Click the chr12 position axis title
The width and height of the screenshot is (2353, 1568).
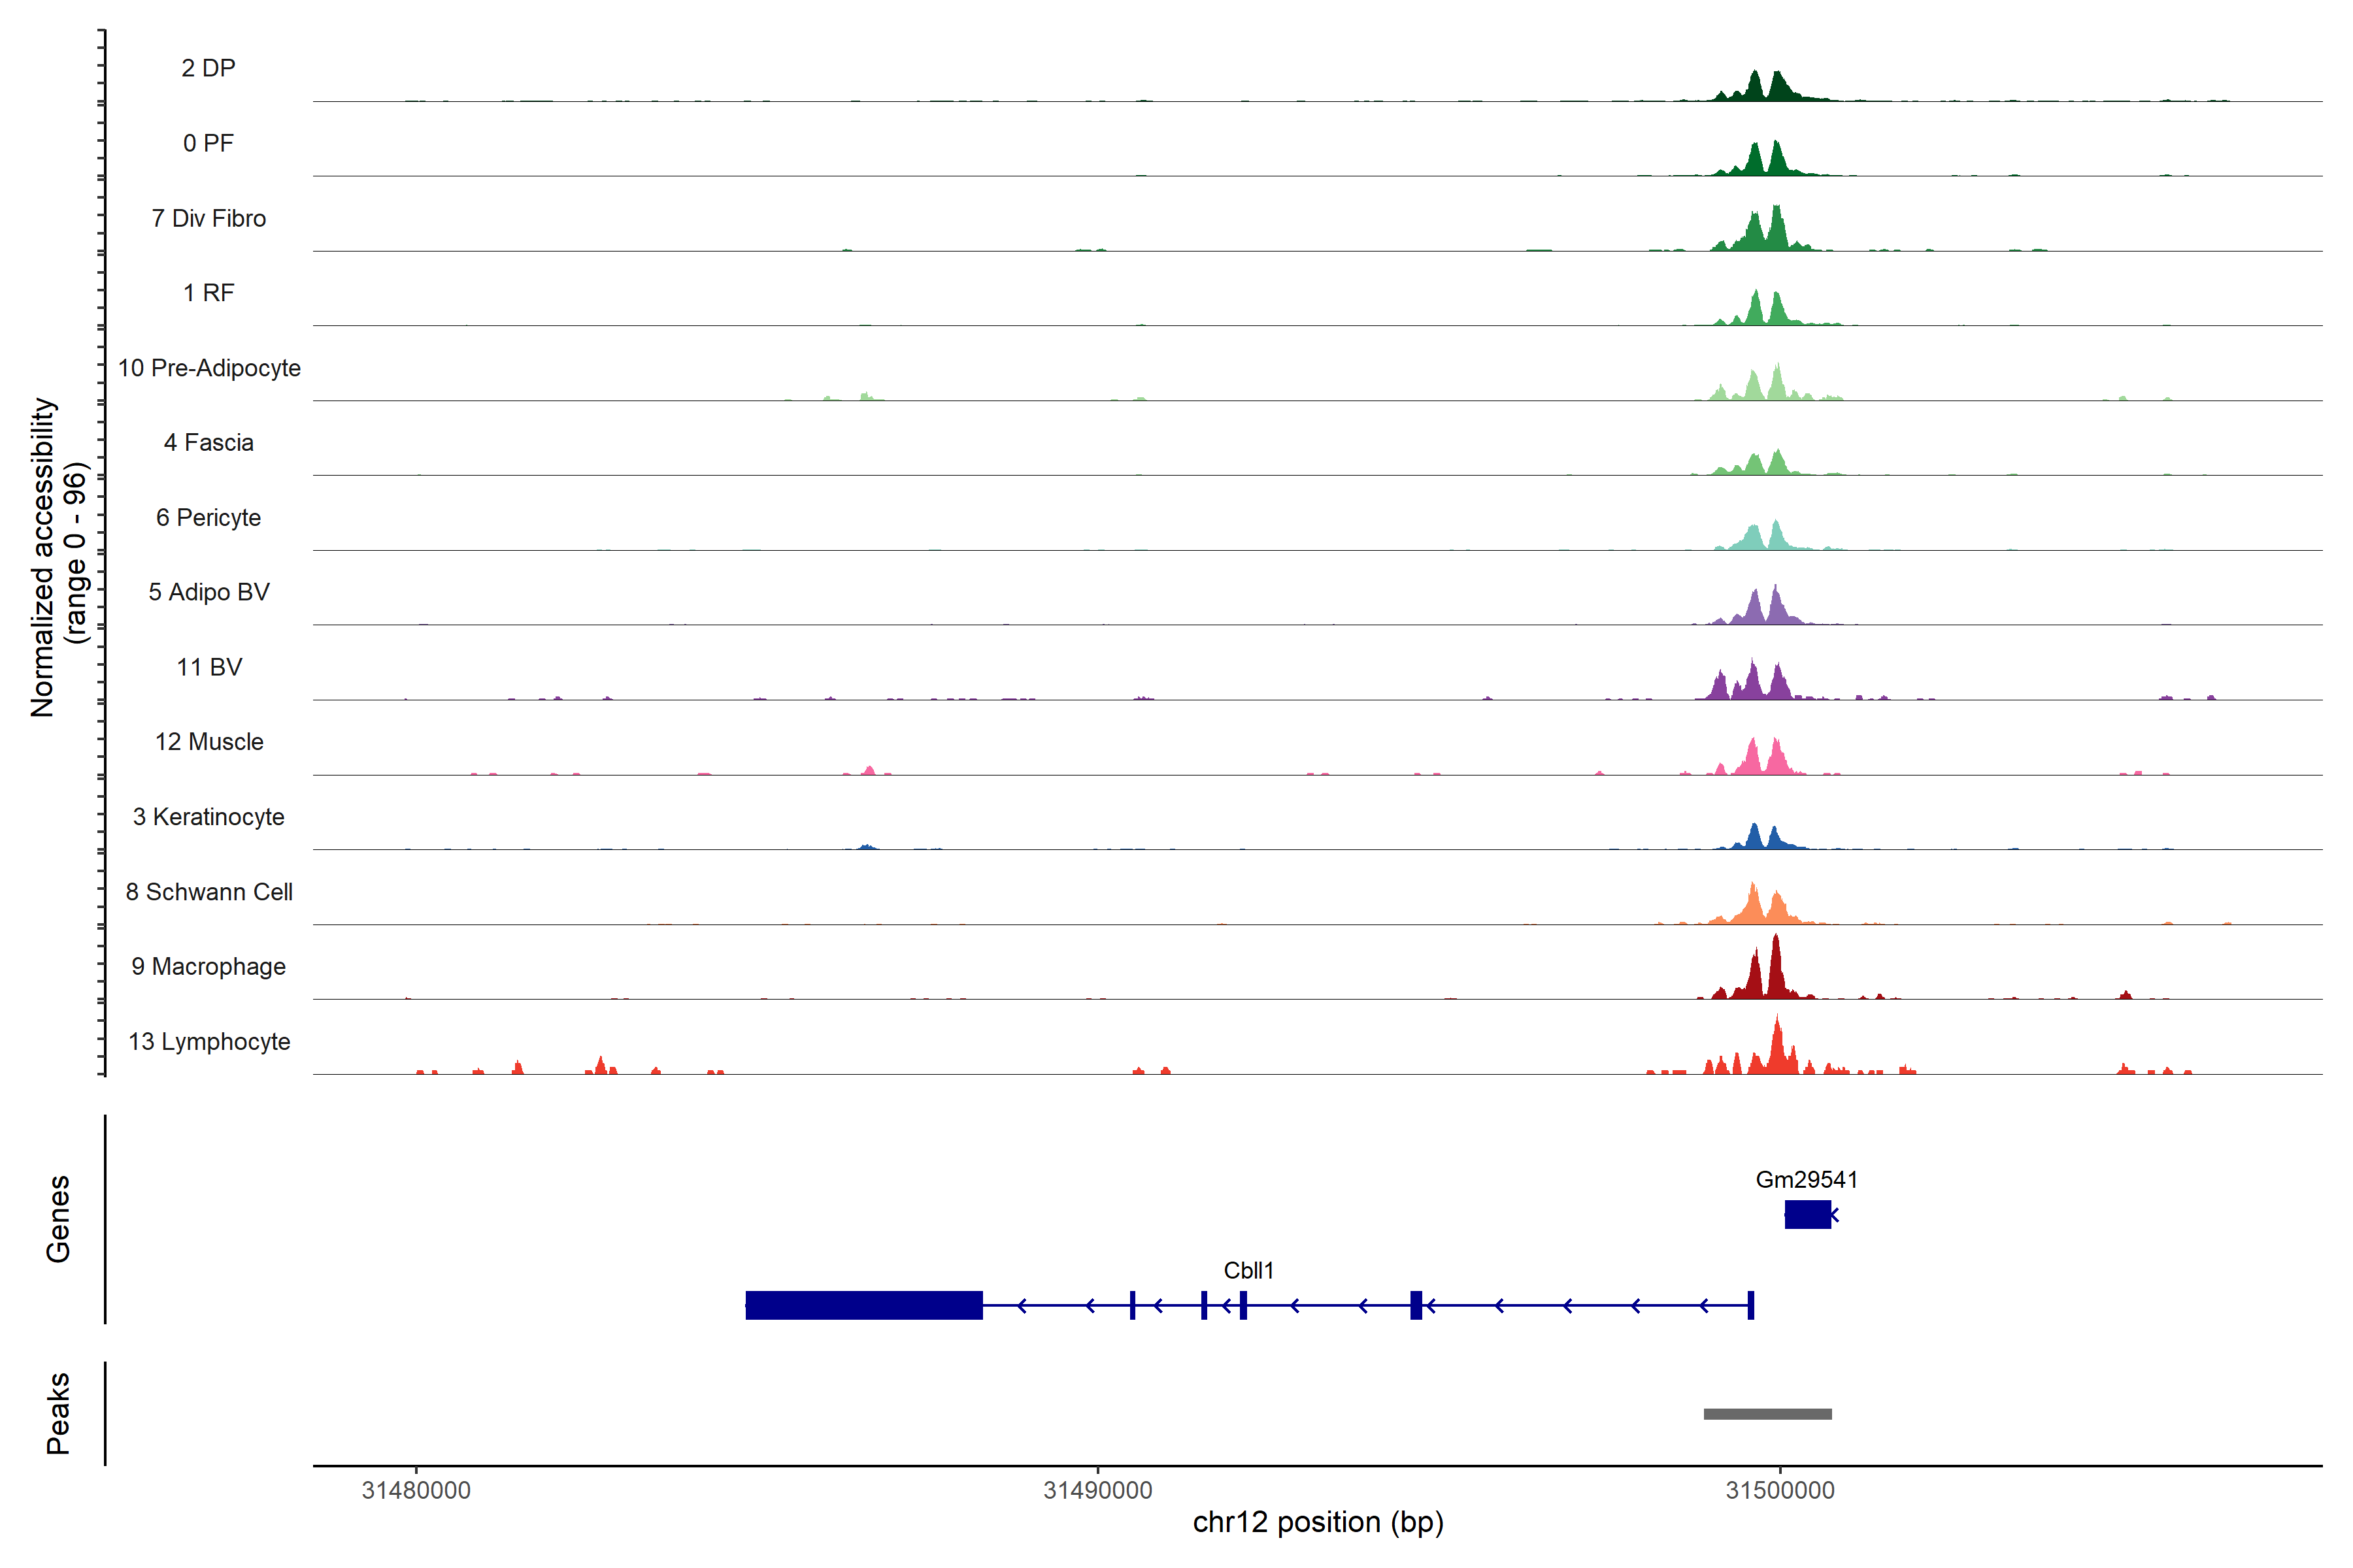[x=1318, y=1522]
